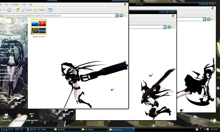Switch to BRS XP - 01 - Paint taskbar item

39,130
